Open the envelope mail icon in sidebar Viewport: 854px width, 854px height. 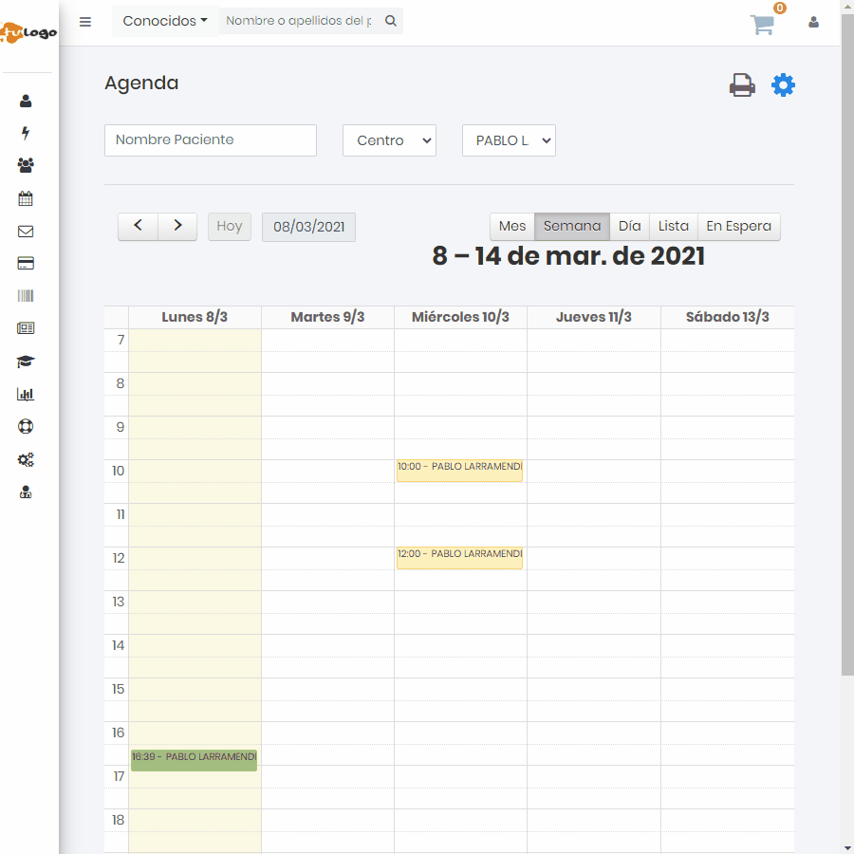pos(26,232)
